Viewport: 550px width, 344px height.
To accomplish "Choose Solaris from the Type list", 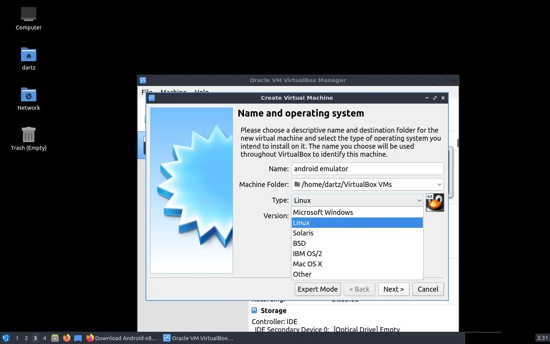I will pyautogui.click(x=357, y=233).
